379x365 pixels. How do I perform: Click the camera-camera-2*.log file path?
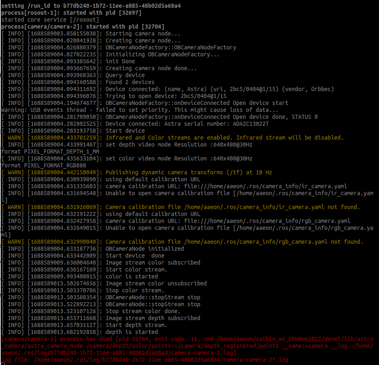(160, 360)
